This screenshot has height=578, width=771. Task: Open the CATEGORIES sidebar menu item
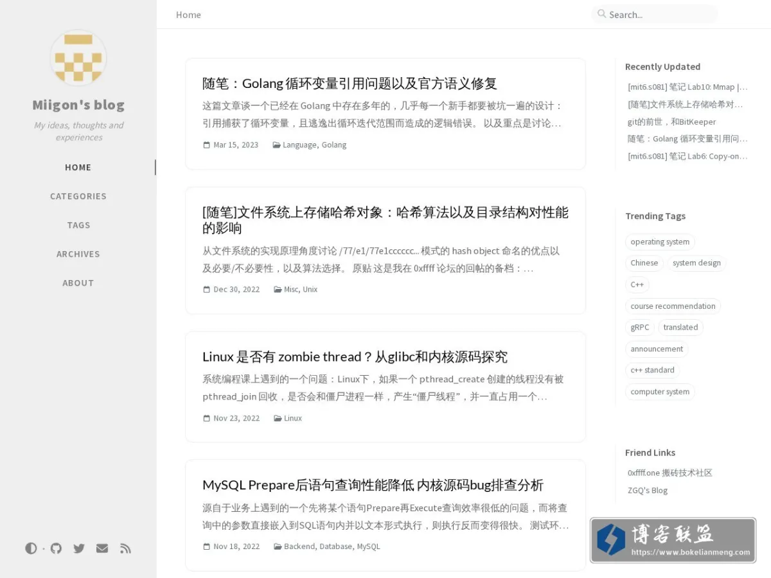coord(78,196)
